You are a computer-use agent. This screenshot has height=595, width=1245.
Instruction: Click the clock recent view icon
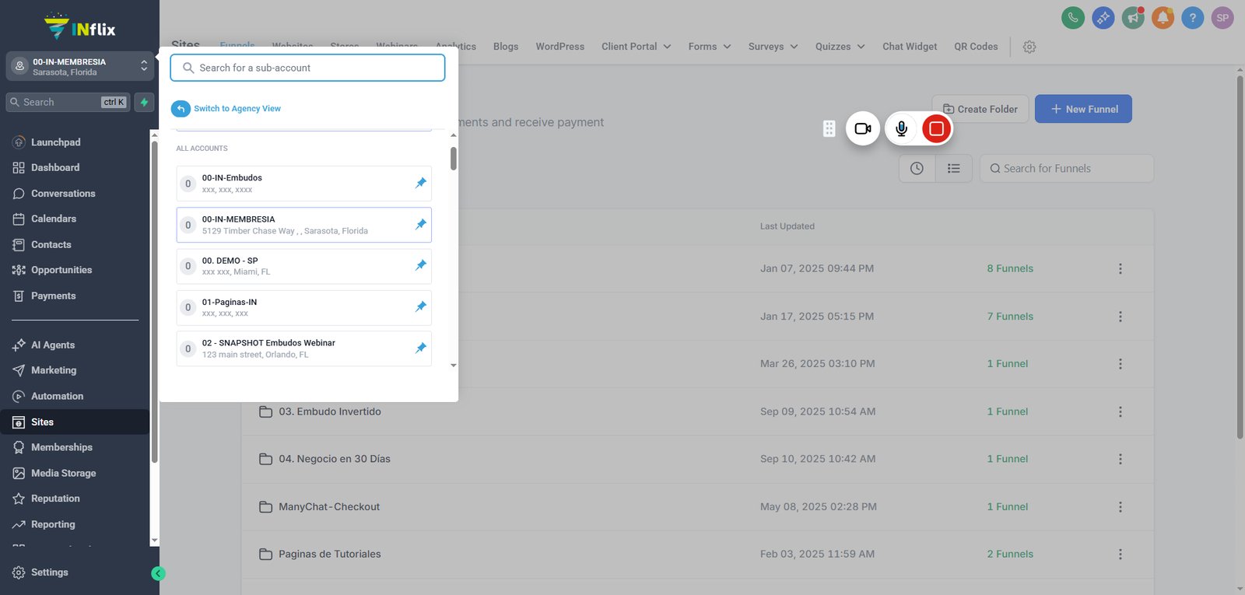(917, 168)
